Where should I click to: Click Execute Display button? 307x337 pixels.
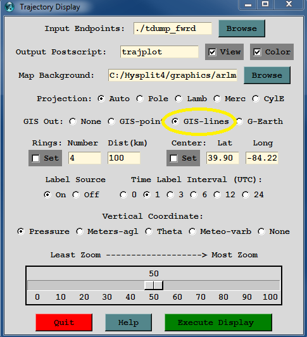218,322
